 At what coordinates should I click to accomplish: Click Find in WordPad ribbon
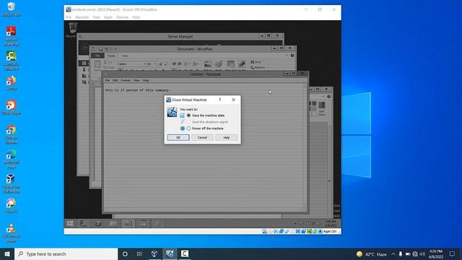[256, 62]
